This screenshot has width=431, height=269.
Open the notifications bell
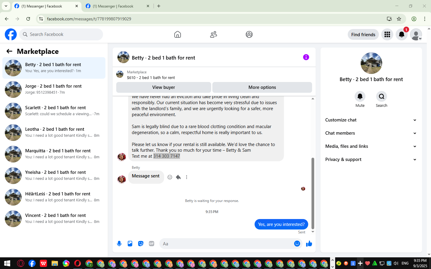402,34
